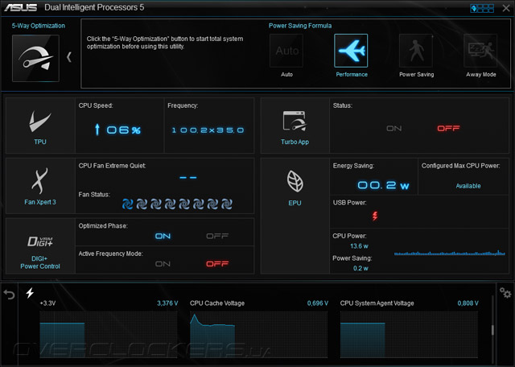Click the Available max CPU power link
This screenshot has width=515, height=367.
click(468, 186)
